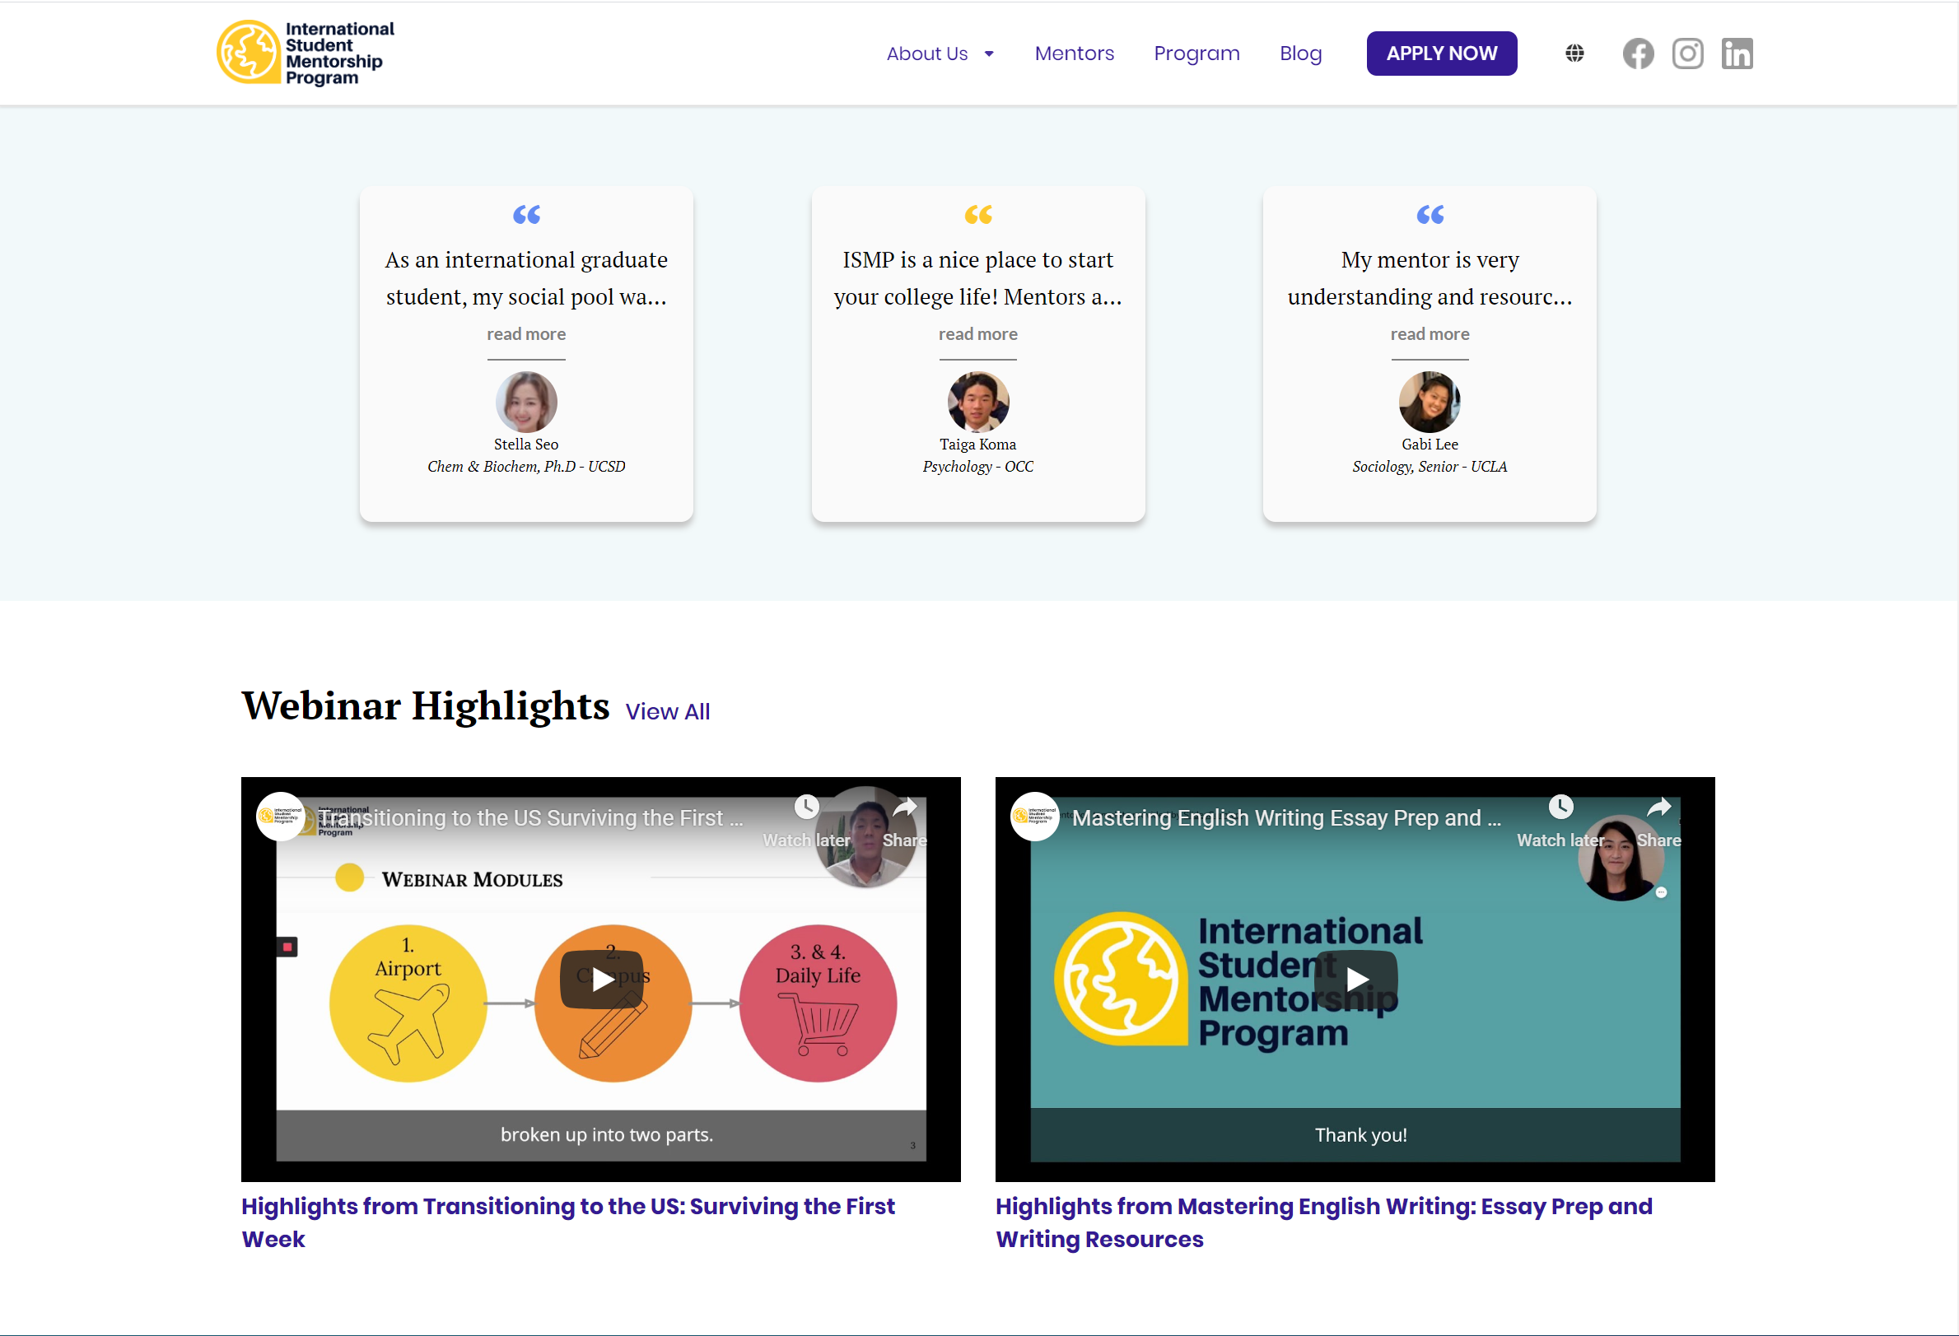The image size is (1959, 1336).
Task: Expand Taiga Koma's testimonial with read more
Action: [977, 335]
